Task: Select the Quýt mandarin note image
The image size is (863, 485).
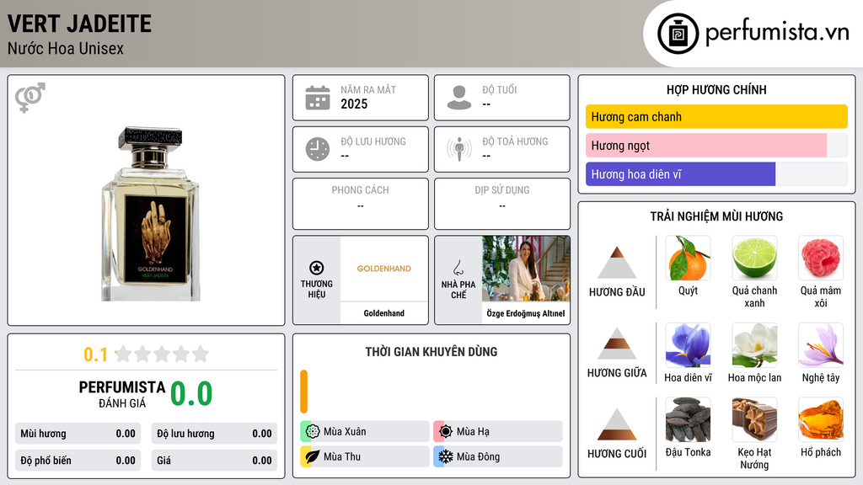Action: click(x=688, y=258)
